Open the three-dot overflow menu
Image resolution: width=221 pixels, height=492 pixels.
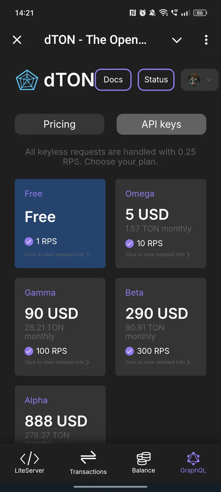(x=206, y=40)
